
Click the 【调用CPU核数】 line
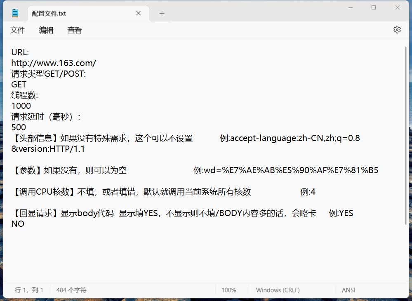(163, 192)
